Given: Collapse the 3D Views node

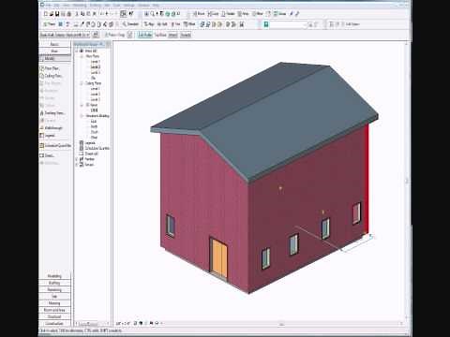Looking at the screenshot, I should click(82, 105).
